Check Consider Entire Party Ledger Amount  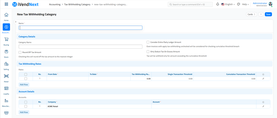click(x=148, y=42)
